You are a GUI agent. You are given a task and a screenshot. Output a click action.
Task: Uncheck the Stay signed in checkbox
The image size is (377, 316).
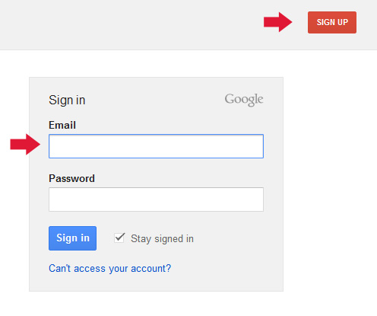pyautogui.click(x=119, y=238)
